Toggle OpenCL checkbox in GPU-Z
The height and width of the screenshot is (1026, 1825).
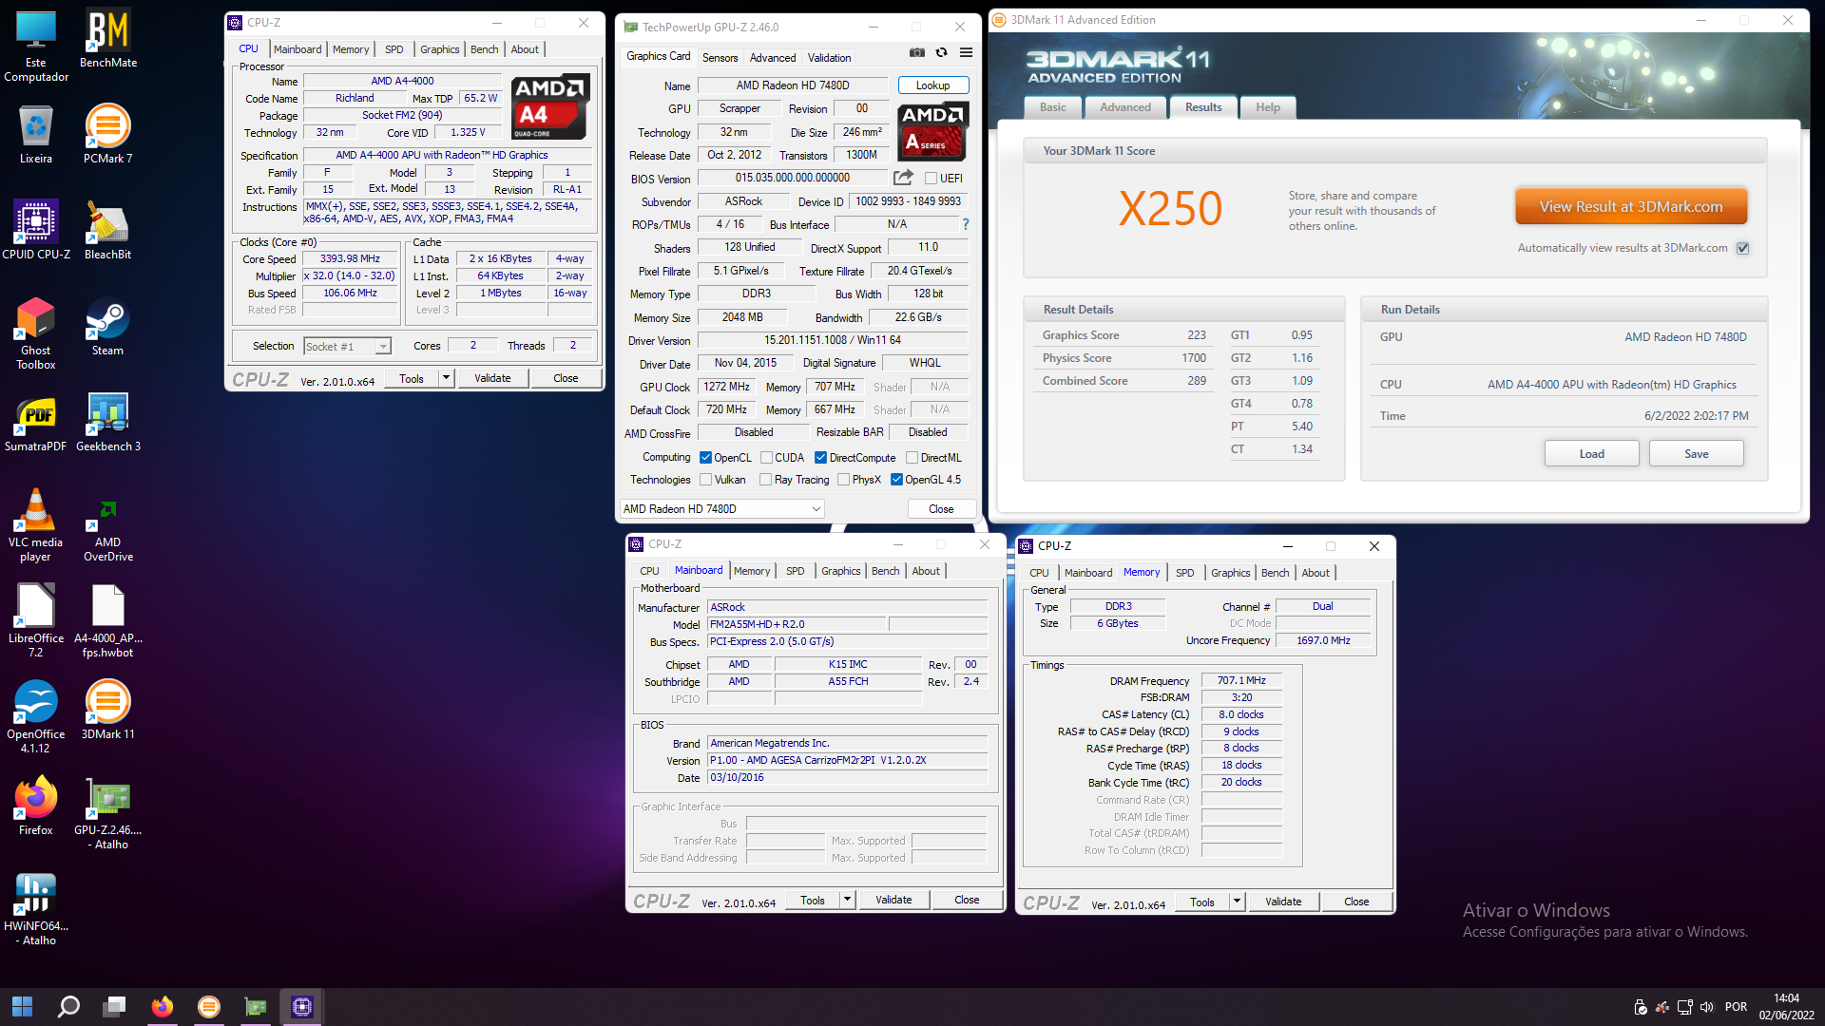tap(705, 458)
